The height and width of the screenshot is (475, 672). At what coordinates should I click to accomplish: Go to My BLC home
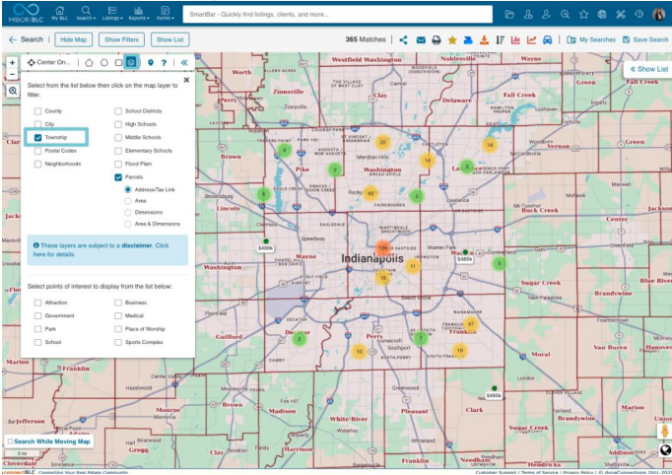[60, 14]
